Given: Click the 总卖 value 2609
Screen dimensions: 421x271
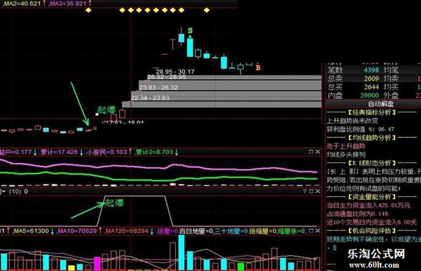Looking at the screenshot, I should coord(371,79).
